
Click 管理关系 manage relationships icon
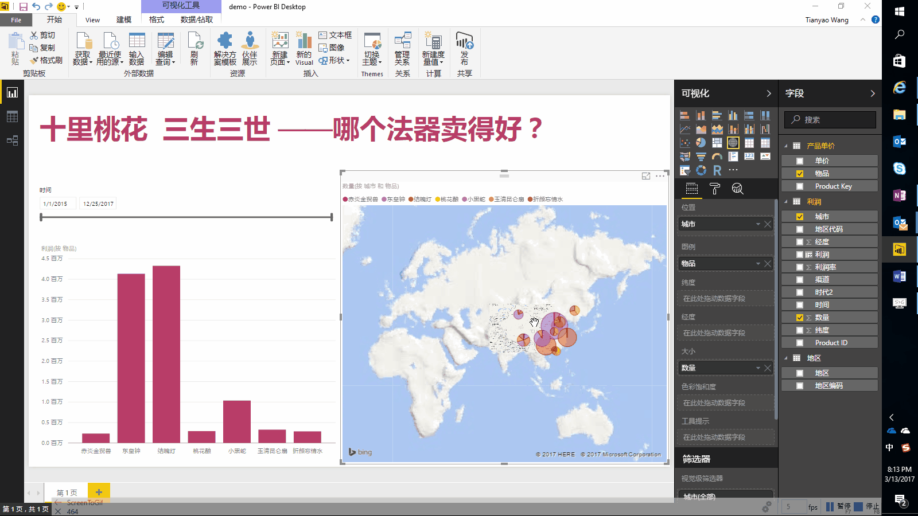(x=402, y=49)
